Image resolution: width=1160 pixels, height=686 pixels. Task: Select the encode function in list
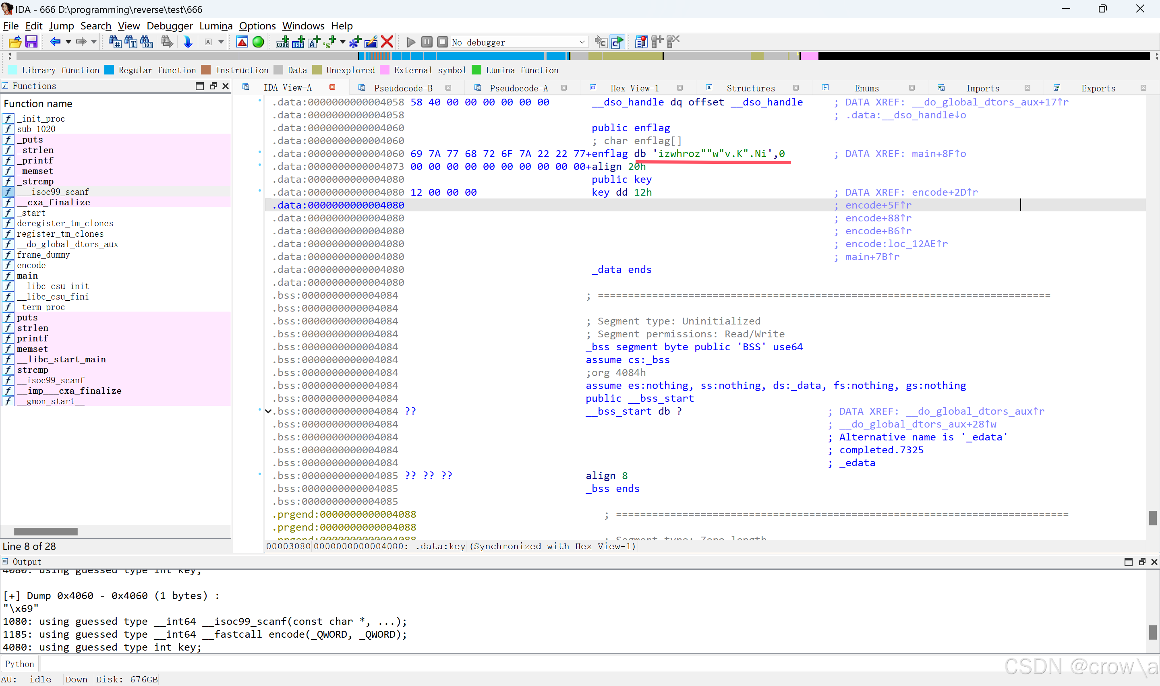pos(31,265)
